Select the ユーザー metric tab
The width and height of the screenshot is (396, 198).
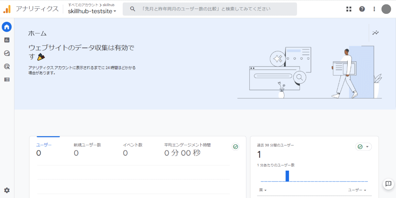pos(44,149)
